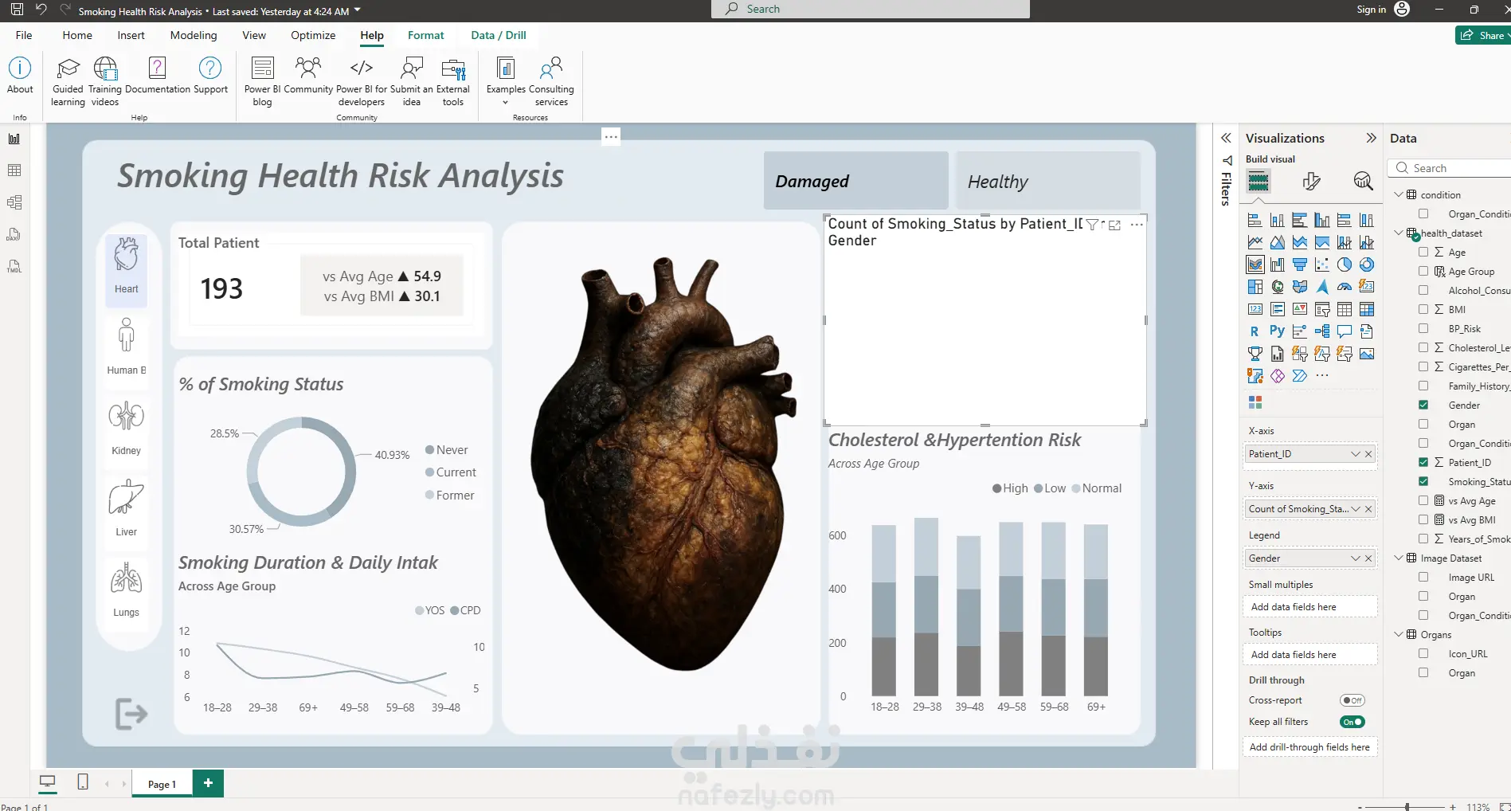The height and width of the screenshot is (811, 1511).
Task: Choose the Gauge visual
Action: click(x=1345, y=287)
